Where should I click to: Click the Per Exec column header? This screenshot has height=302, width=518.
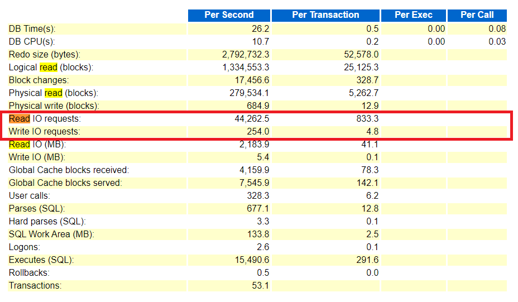[x=413, y=15]
